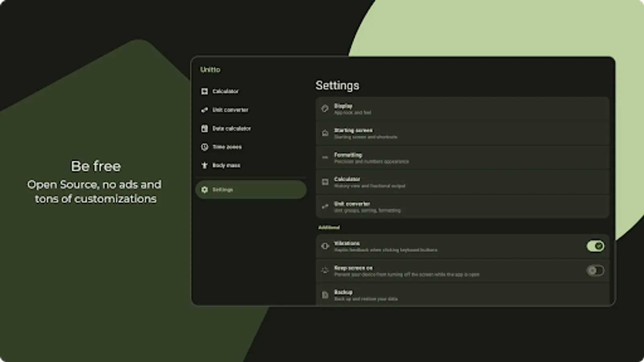Click the Starting screen home icon
The width and height of the screenshot is (644, 362).
[325, 133]
